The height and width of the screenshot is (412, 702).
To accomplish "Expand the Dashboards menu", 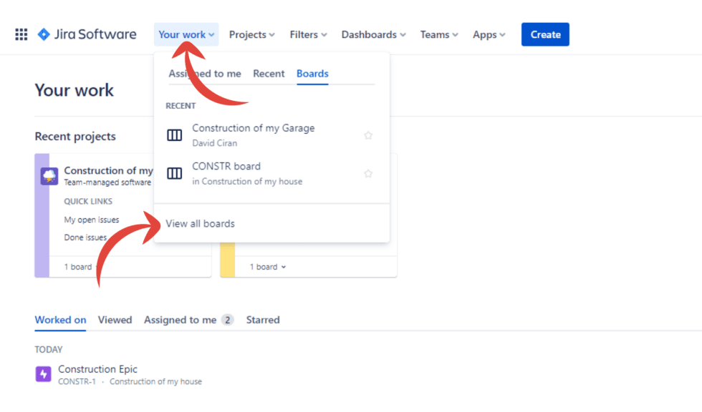I will pos(373,34).
